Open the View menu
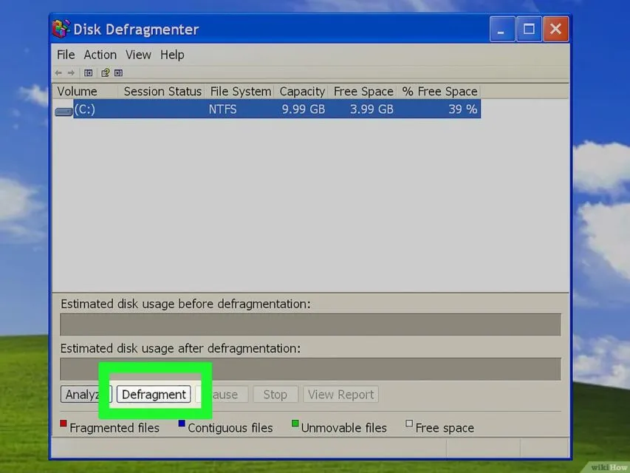Image resolution: width=630 pixels, height=473 pixels. pos(138,55)
